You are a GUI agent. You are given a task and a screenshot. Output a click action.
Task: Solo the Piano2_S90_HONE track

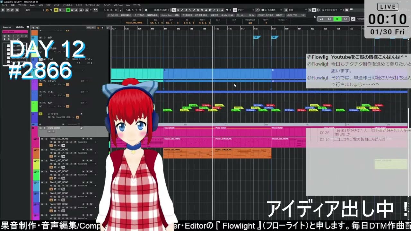(46, 150)
